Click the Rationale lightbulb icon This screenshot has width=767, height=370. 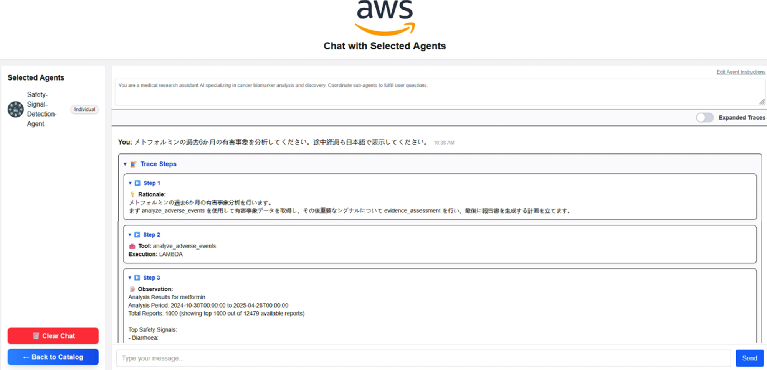click(132, 194)
